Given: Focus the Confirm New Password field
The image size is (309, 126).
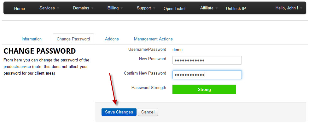Looking at the screenshot, I should coord(207,75).
